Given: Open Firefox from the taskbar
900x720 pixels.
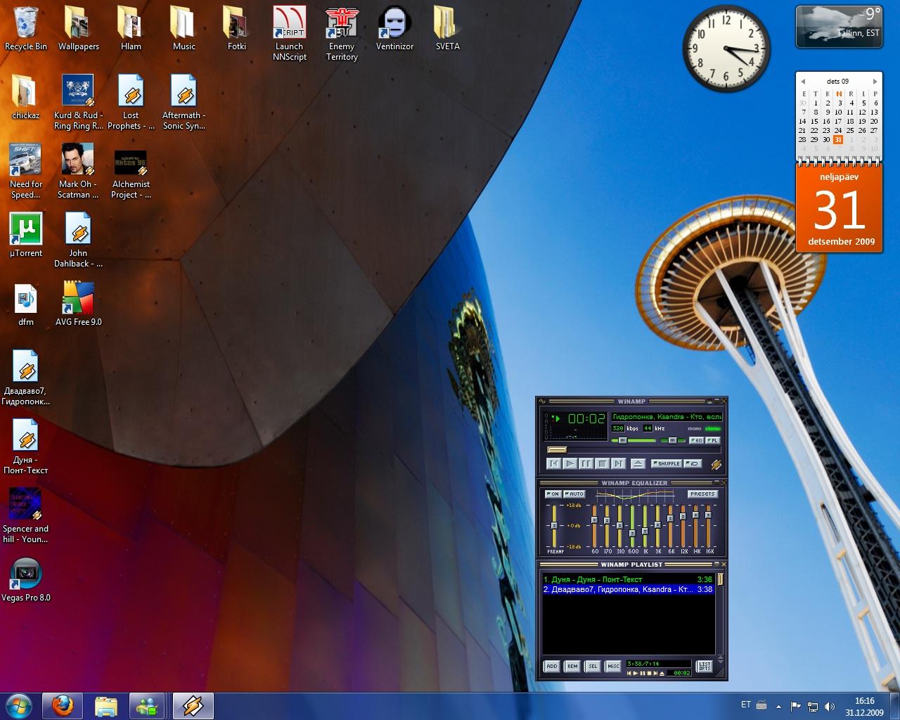Looking at the screenshot, I should [x=63, y=706].
